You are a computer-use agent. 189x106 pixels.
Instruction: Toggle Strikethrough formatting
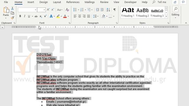(36, 16)
